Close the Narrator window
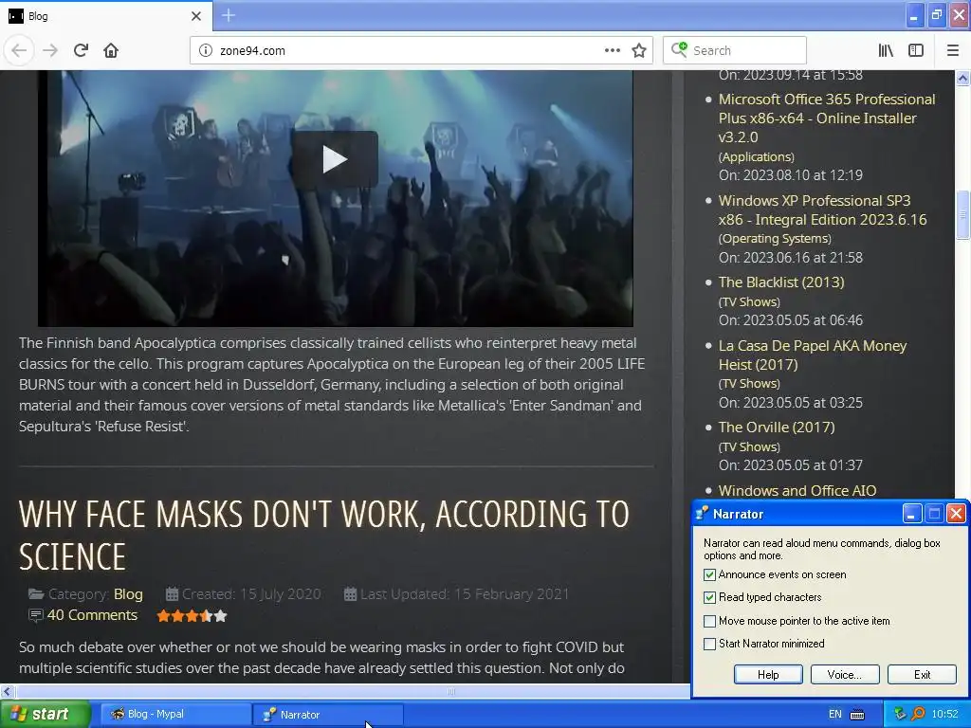 [x=956, y=513]
